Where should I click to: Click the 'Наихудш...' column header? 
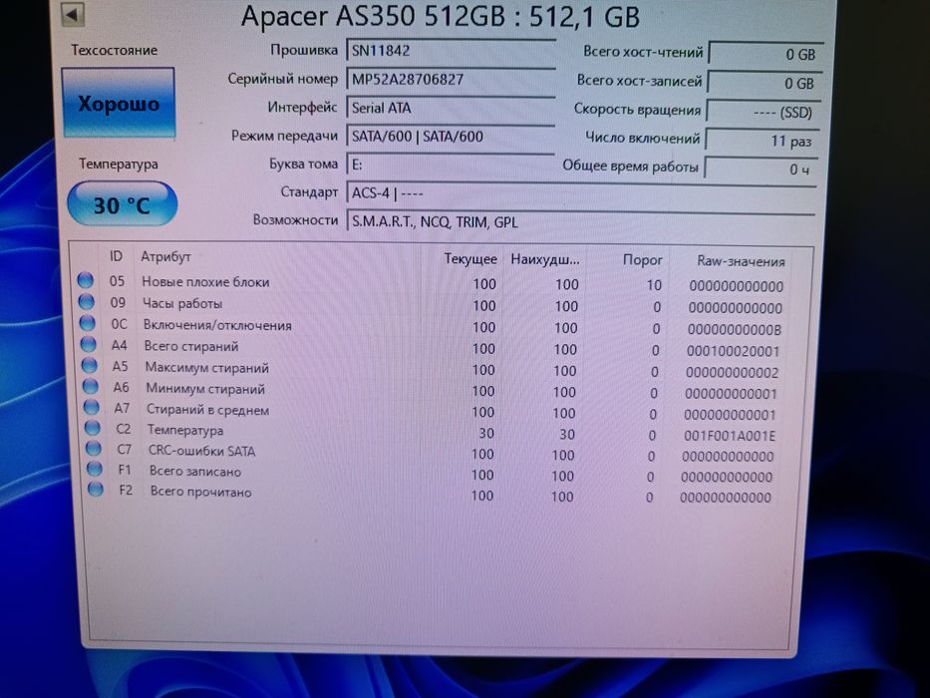(545, 259)
